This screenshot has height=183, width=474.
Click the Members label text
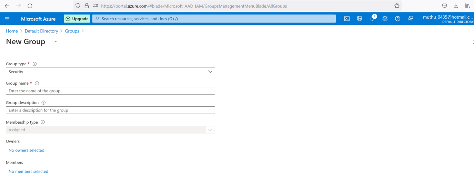(x=14, y=162)
